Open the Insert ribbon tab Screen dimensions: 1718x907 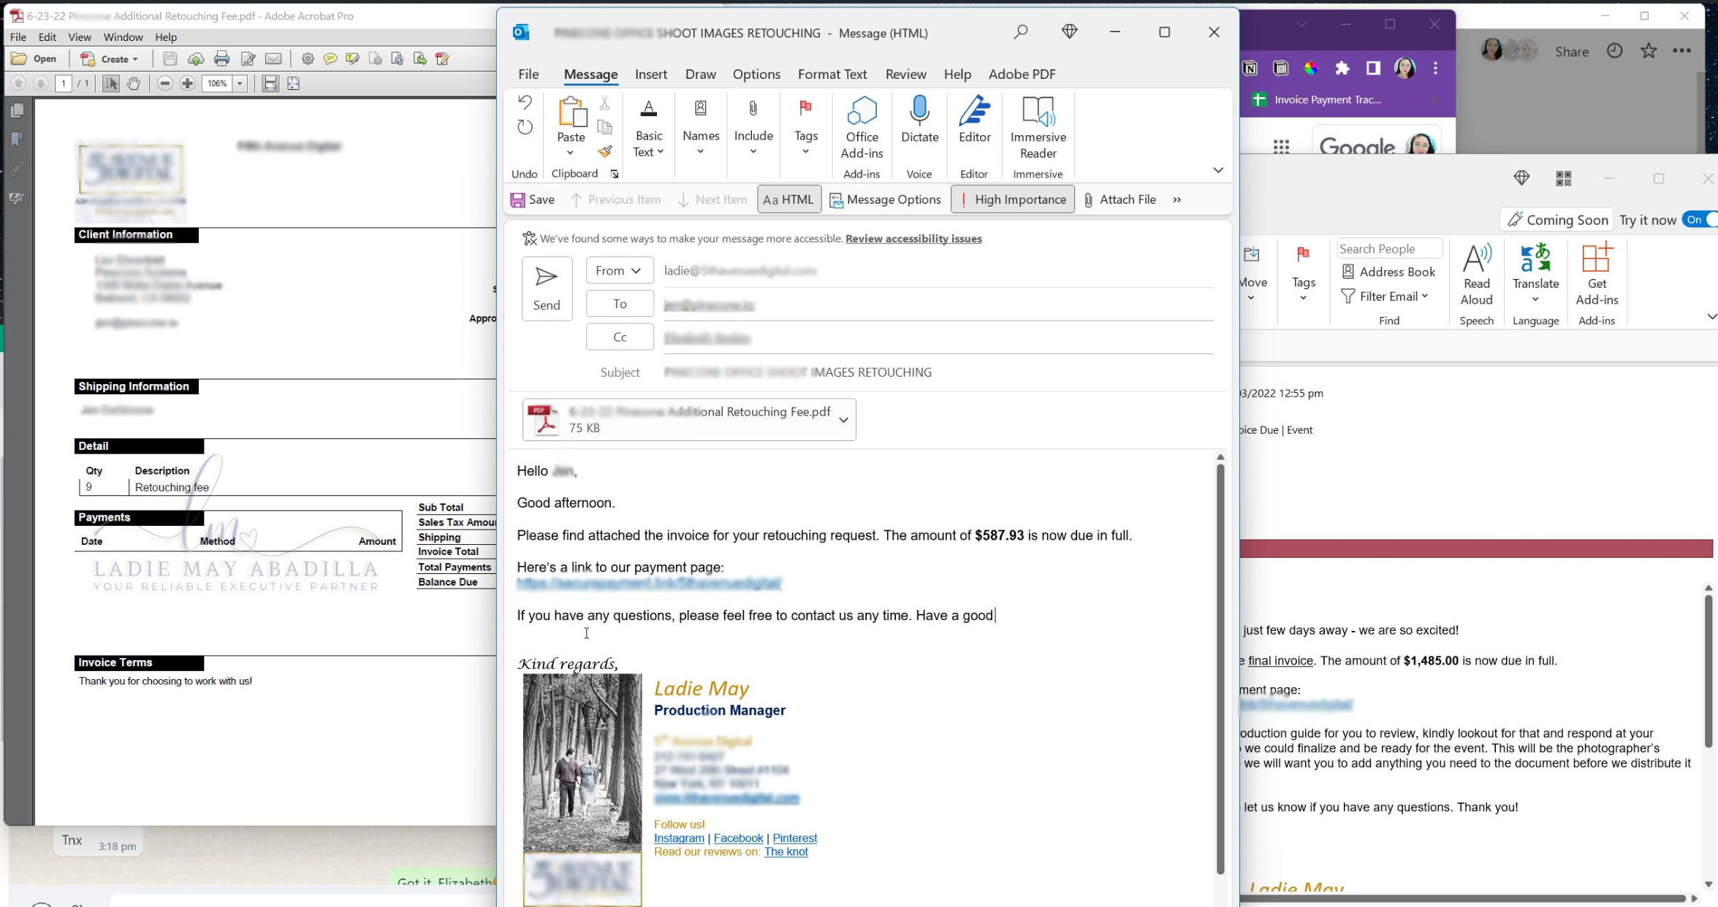tap(650, 74)
